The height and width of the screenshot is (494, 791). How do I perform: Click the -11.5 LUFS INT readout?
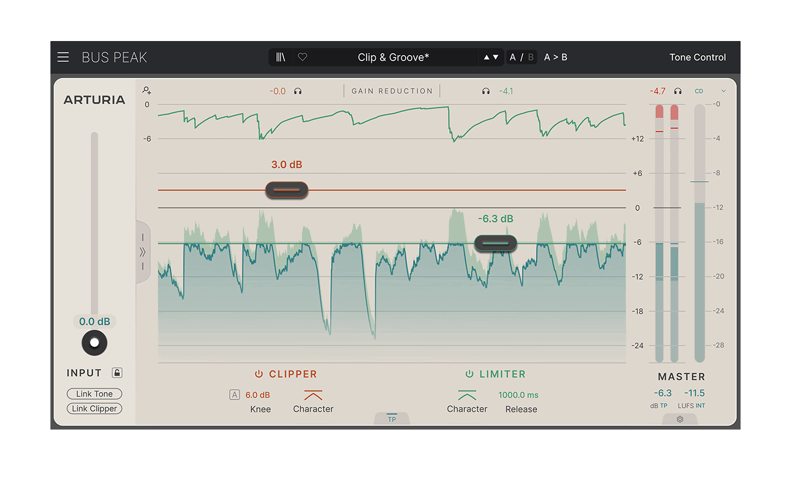(695, 393)
